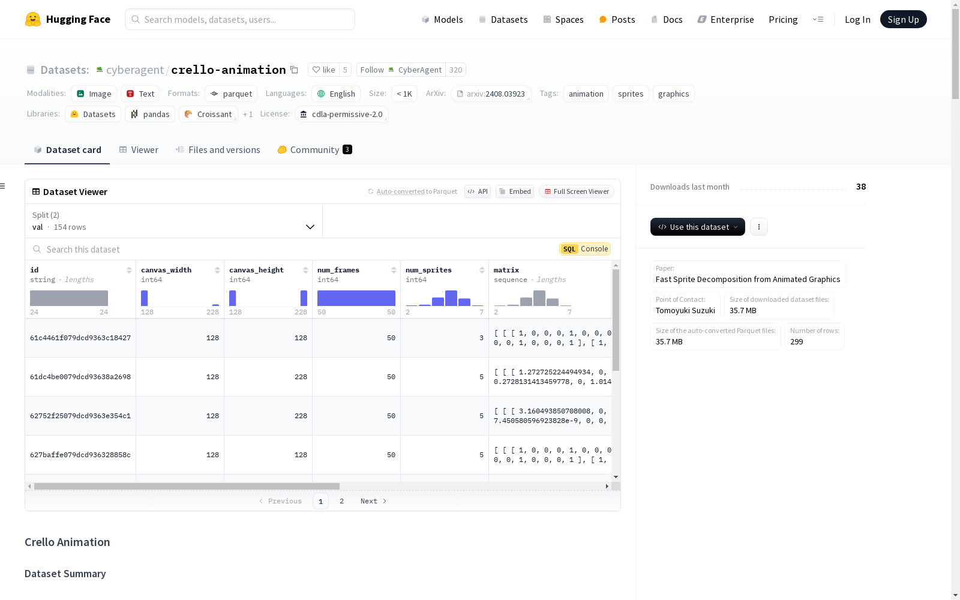The height and width of the screenshot is (600, 960).
Task: Click the pandas library tag
Action: tap(150, 114)
